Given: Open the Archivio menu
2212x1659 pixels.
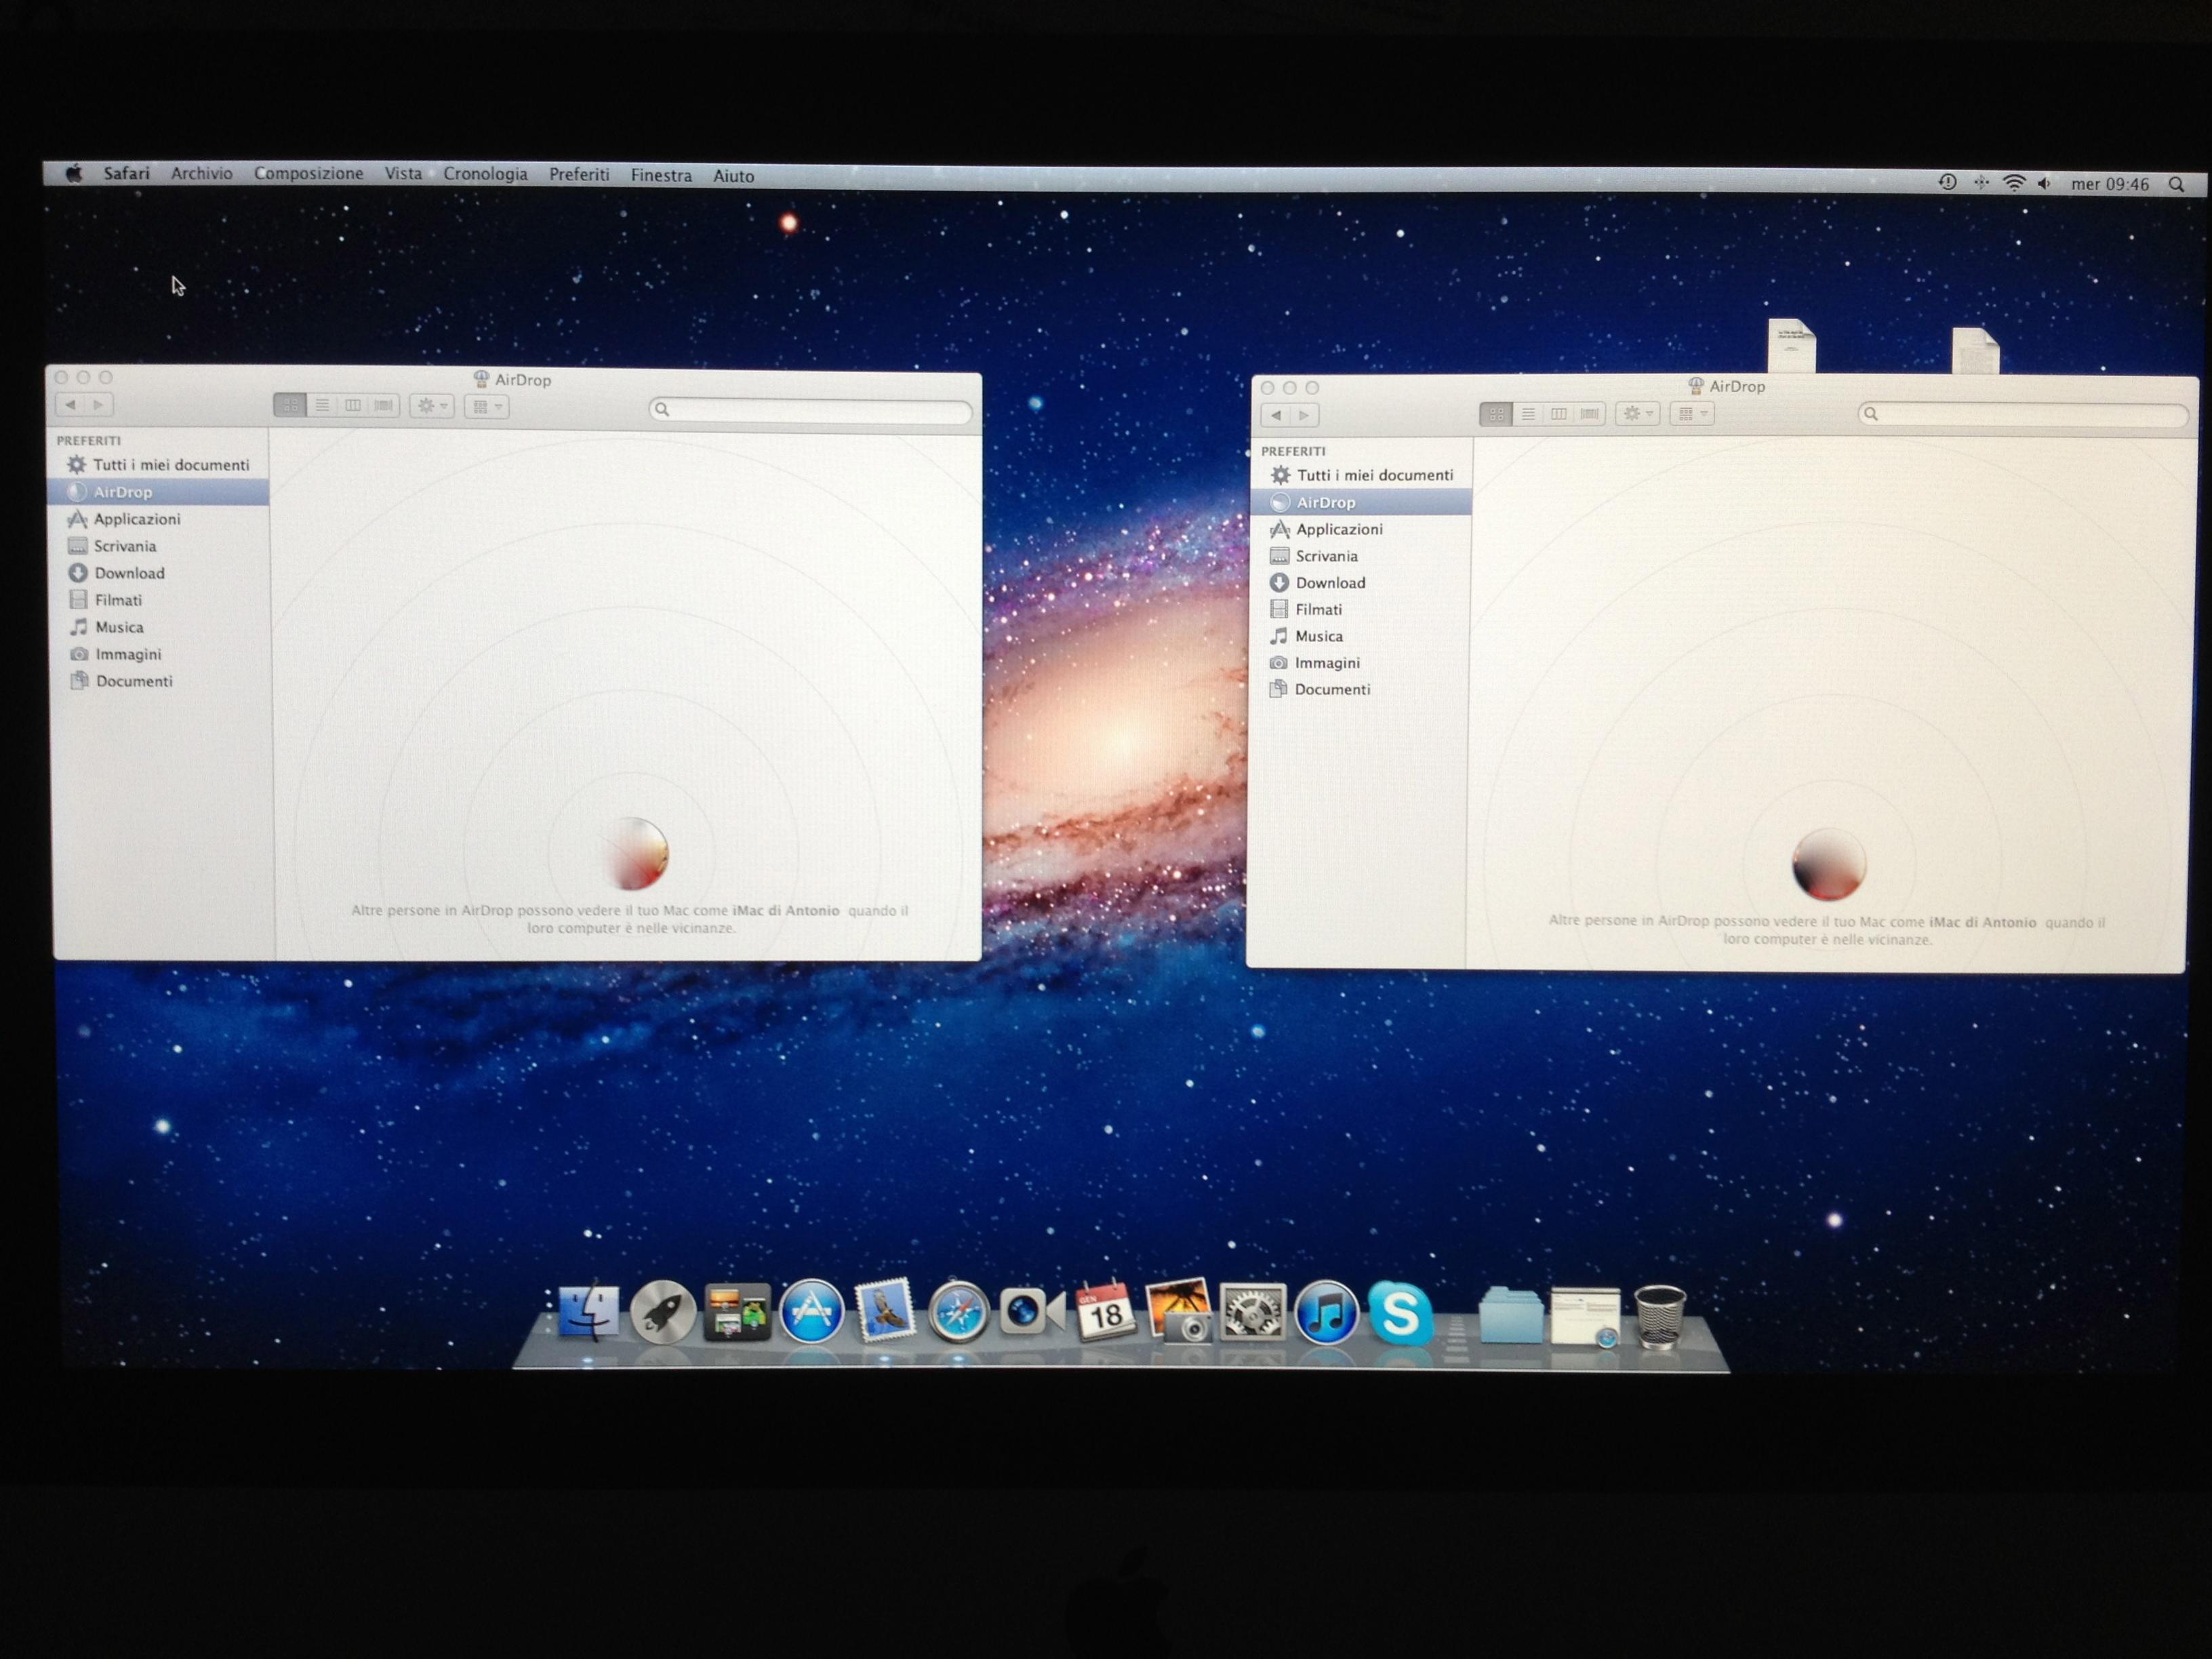Looking at the screenshot, I should click(x=201, y=173).
